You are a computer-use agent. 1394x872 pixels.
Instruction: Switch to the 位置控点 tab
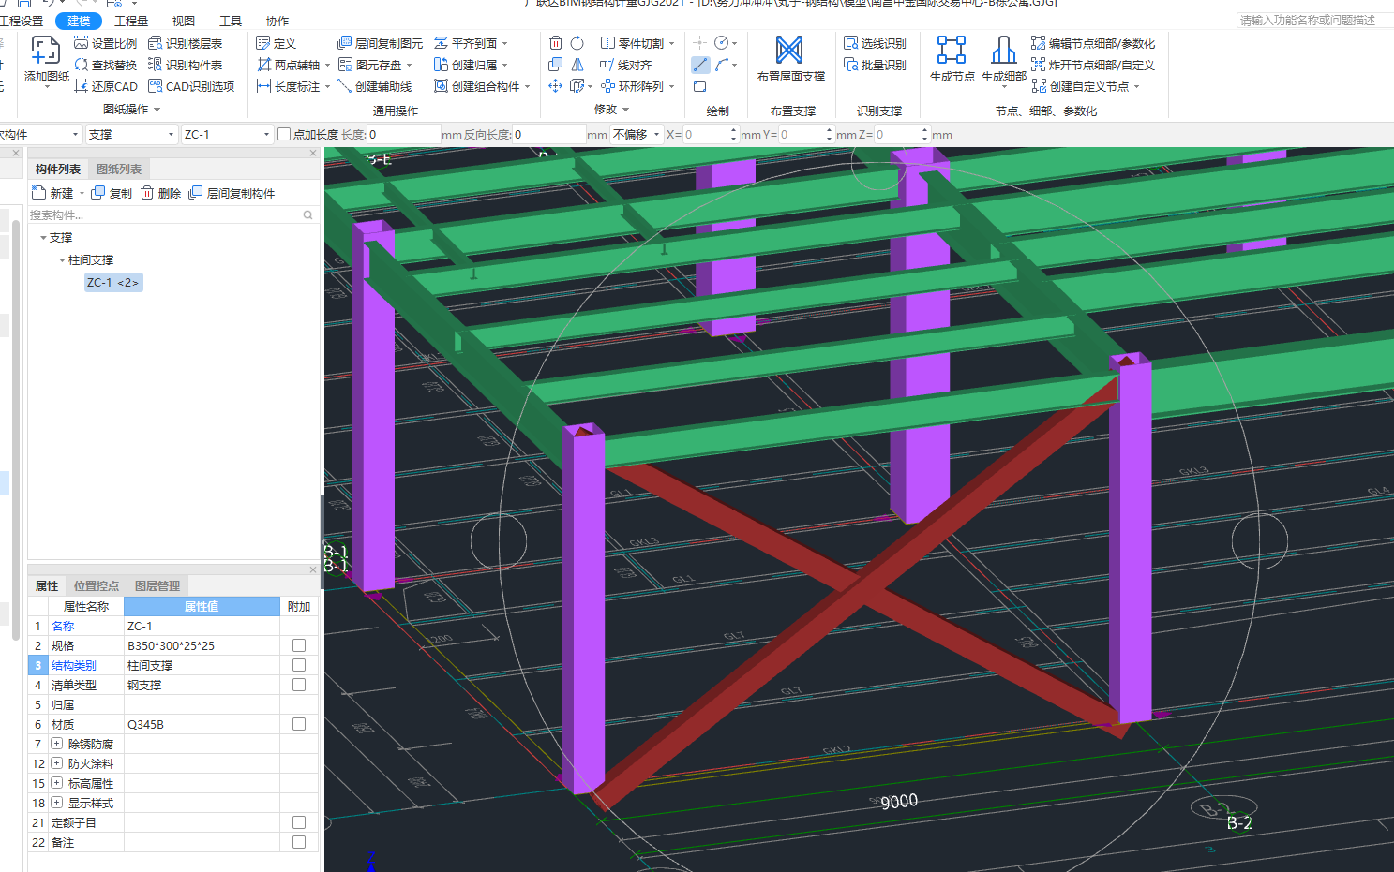pos(97,586)
